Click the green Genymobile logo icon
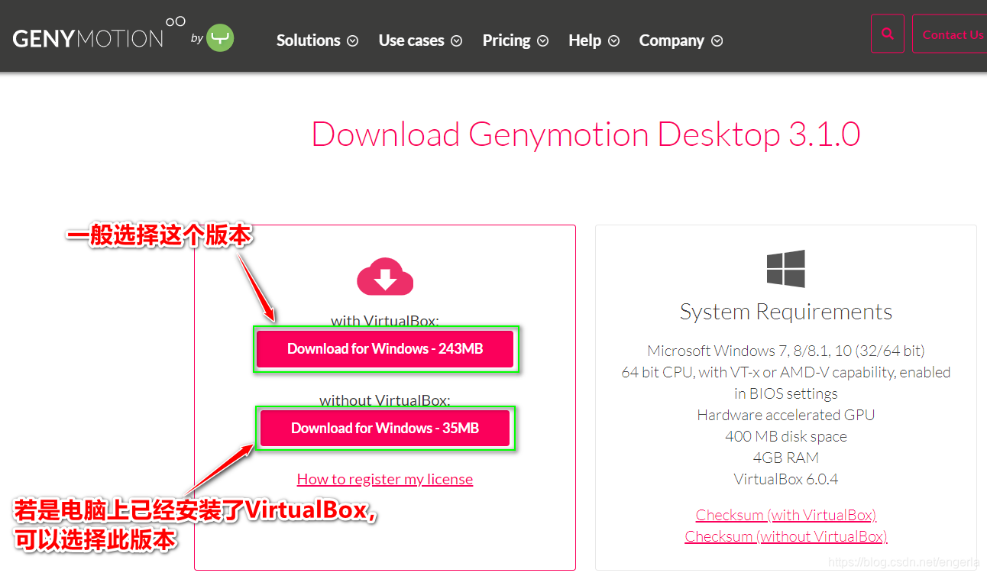 tap(220, 37)
